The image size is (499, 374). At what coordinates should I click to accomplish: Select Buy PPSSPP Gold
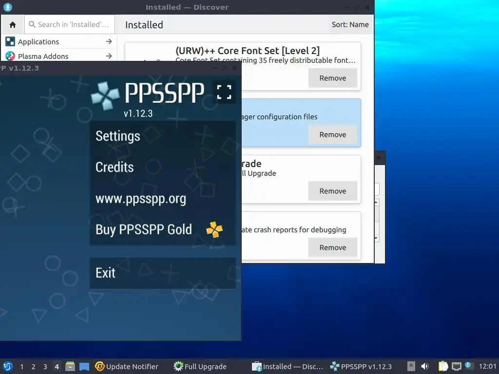click(163, 230)
